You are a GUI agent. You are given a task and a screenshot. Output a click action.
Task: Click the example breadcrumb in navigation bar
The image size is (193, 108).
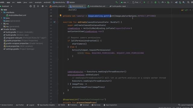38,2
